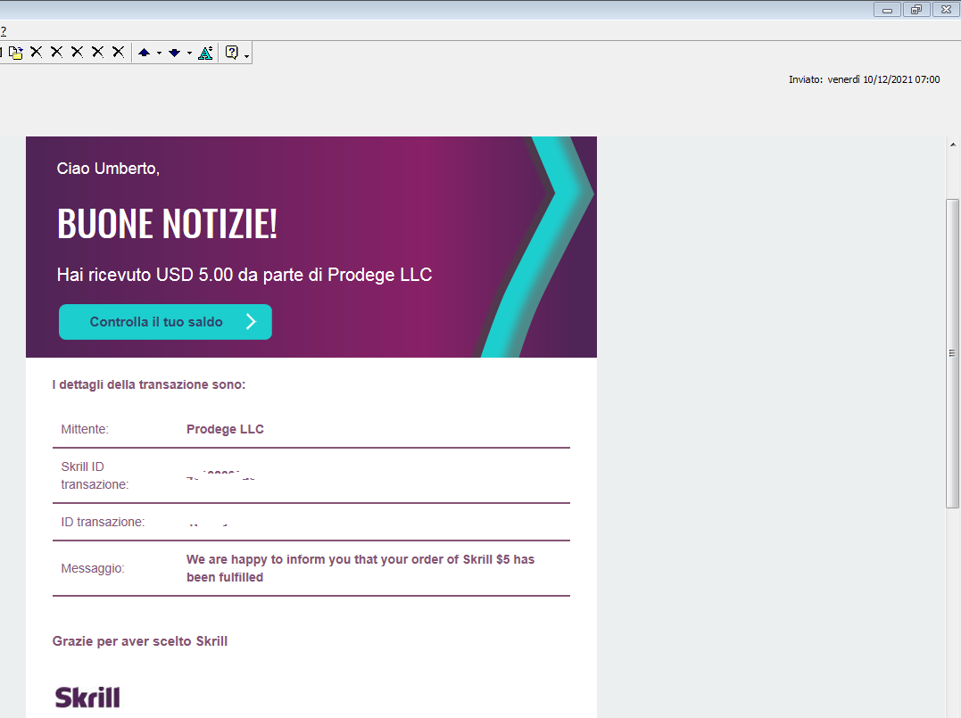Viewport: 961px width, 718px height.
Task: Click the Move to Folder toolbar icon
Action: tap(16, 53)
